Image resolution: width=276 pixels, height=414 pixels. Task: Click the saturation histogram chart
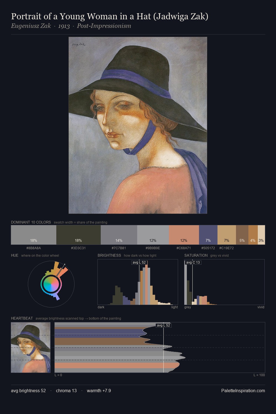click(224, 282)
